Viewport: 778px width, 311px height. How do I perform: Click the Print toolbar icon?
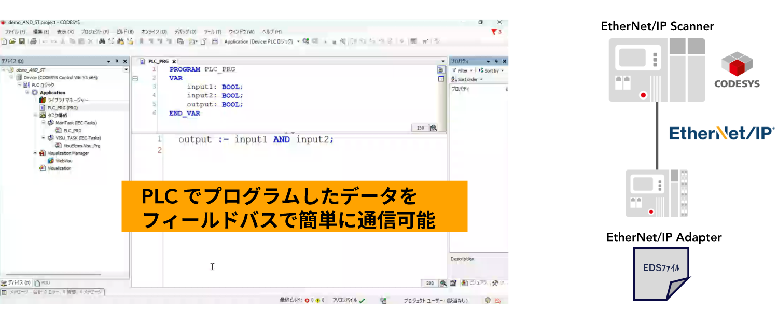coord(33,41)
